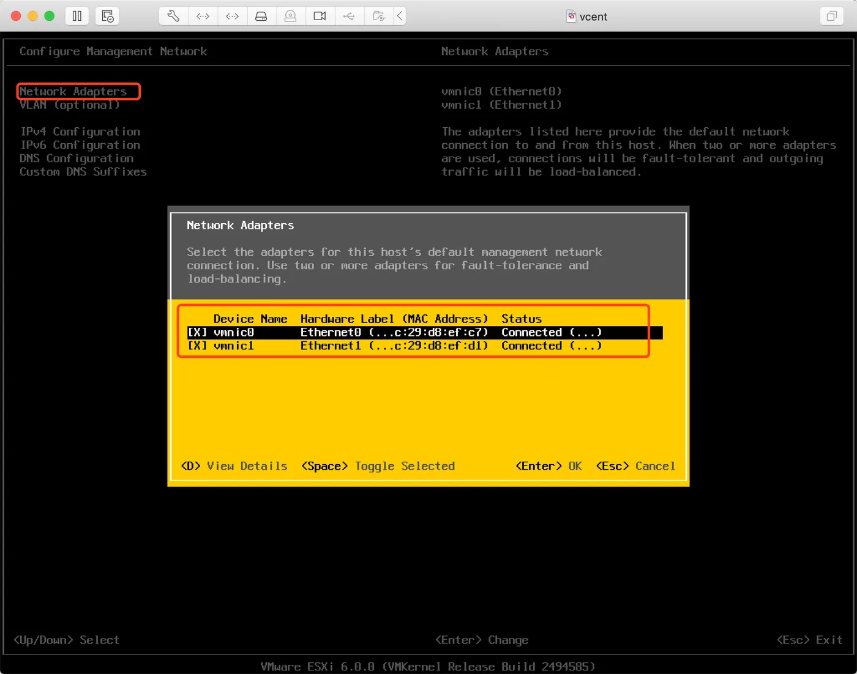Pause the virtual machine
Screen dimensions: 857x674
click(77, 16)
